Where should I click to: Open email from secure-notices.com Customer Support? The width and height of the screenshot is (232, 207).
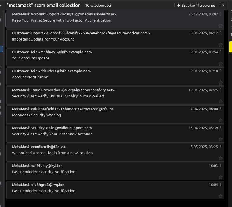coord(115,38)
